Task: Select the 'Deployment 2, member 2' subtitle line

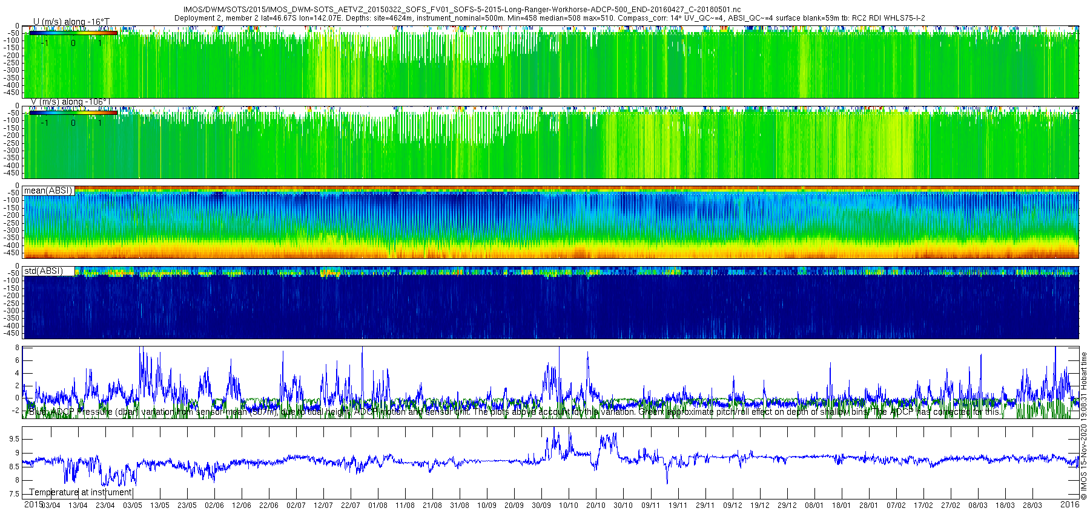Action: tap(550, 18)
